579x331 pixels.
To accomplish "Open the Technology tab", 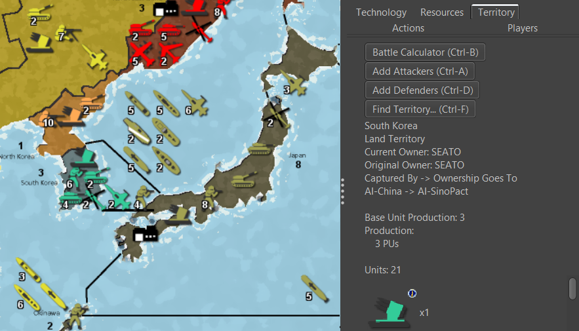I will 381,12.
